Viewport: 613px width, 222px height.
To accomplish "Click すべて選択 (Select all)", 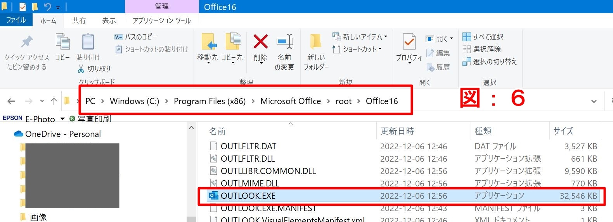I will coord(483,37).
